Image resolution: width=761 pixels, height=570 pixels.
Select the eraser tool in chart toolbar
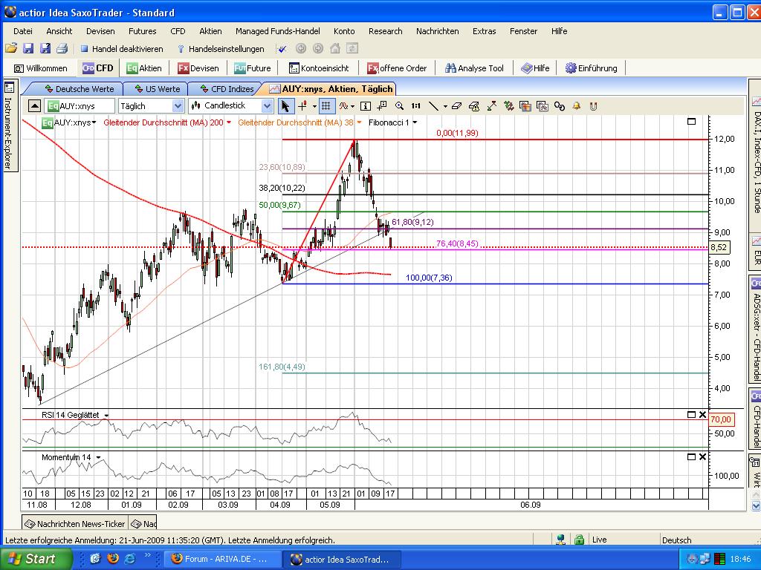click(456, 106)
